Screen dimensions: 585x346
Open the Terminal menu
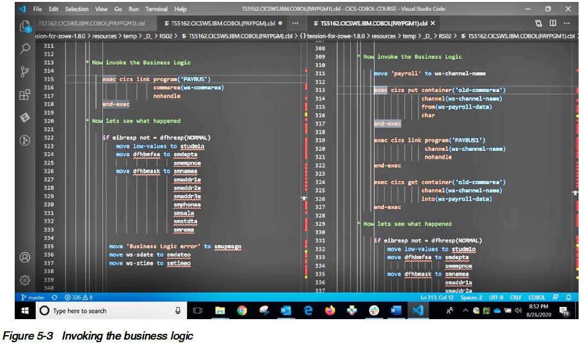[158, 9]
